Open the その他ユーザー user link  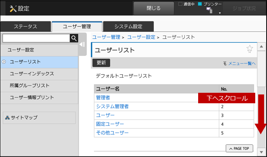click(112, 133)
